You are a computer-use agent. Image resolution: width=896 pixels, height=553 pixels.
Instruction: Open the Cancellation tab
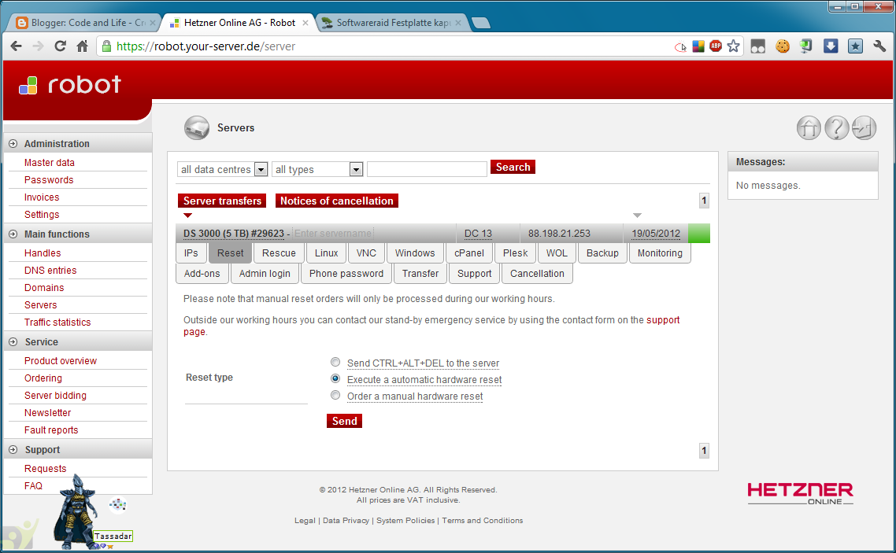(537, 274)
